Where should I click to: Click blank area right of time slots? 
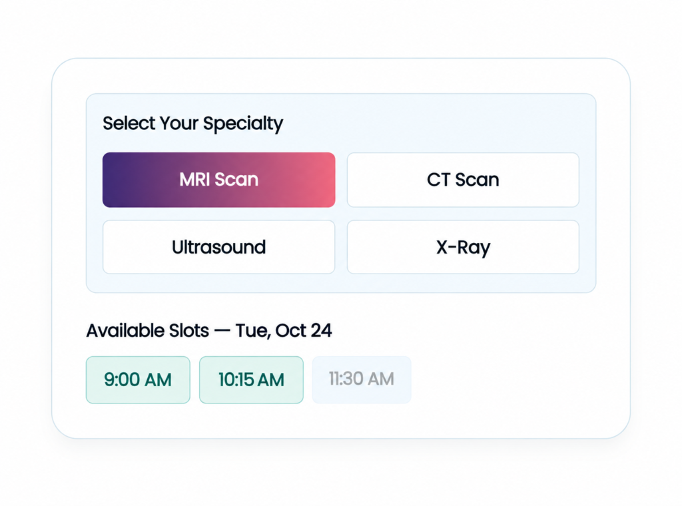click(513, 380)
